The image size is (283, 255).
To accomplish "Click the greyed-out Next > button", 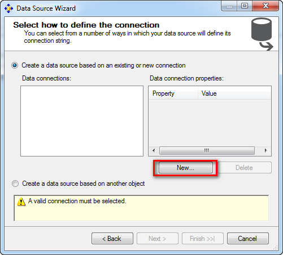I will (x=158, y=239).
